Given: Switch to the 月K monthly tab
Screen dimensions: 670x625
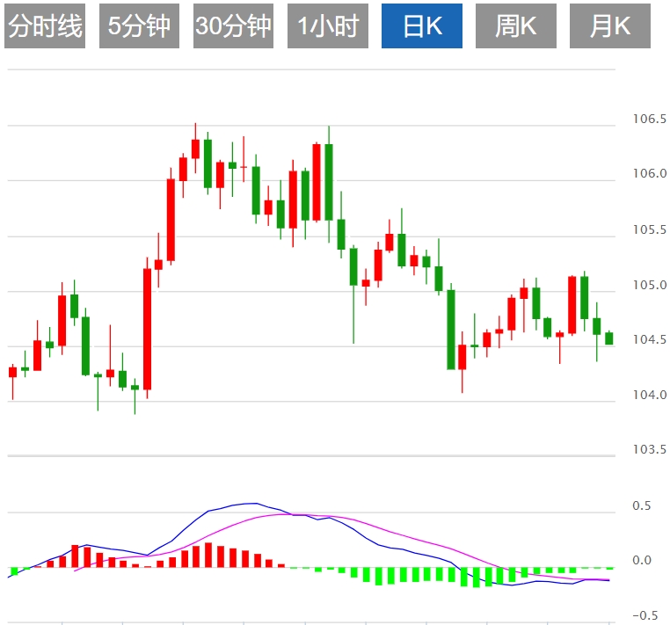Looking at the screenshot, I should pos(609,26).
